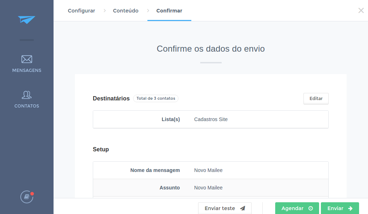Switch to the Conteúdo step
Screen dimensions: 368x214
coord(126,11)
